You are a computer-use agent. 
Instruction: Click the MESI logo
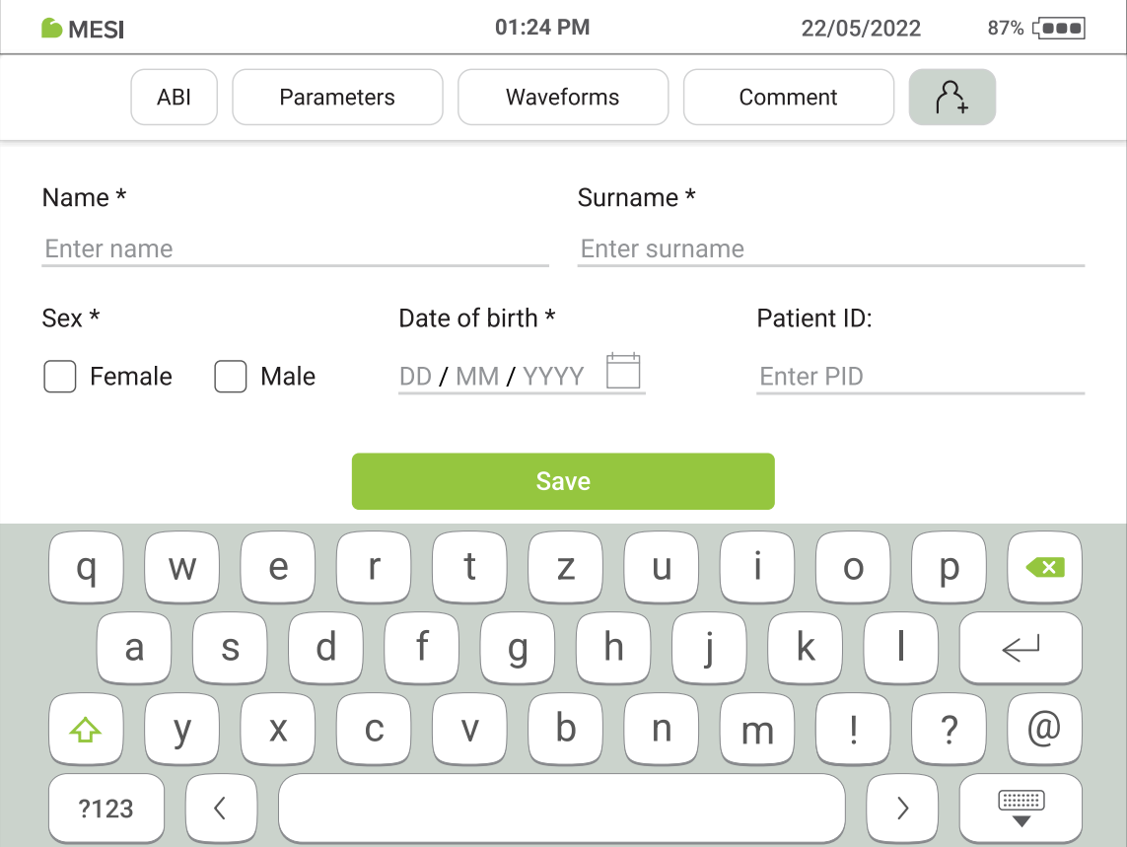click(x=83, y=29)
